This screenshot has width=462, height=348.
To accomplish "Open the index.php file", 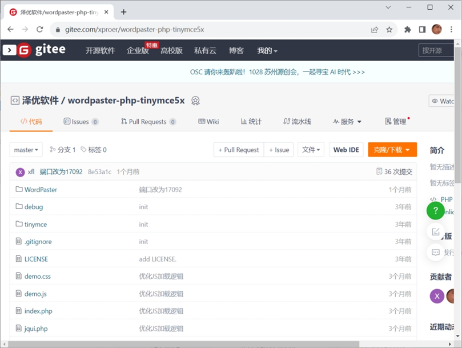I will pos(38,311).
